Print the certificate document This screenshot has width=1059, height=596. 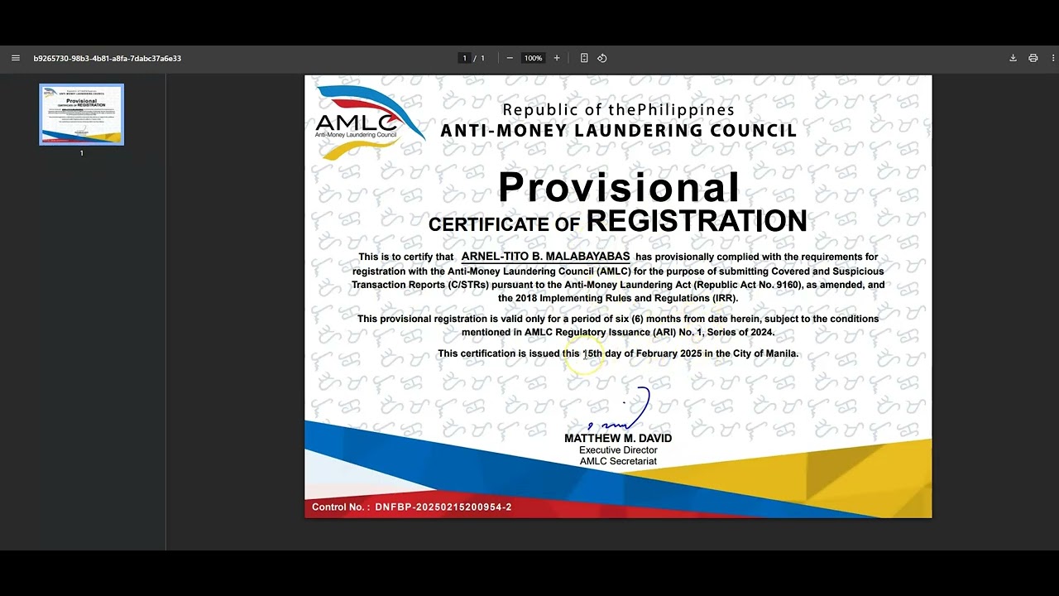[x=1033, y=58]
